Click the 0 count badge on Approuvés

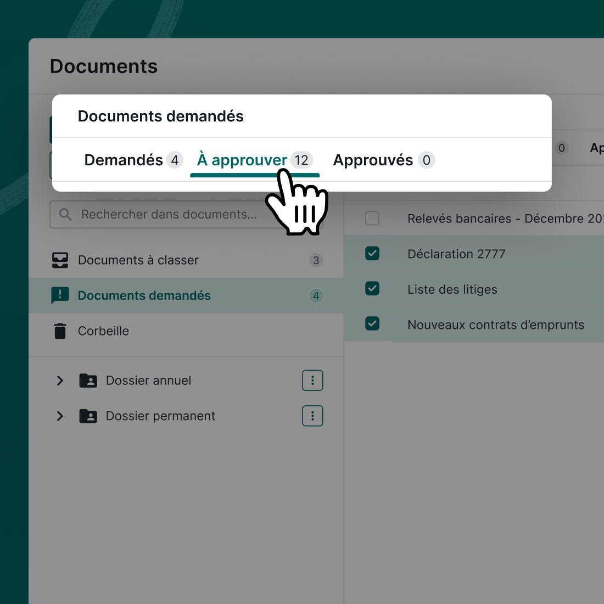(427, 160)
